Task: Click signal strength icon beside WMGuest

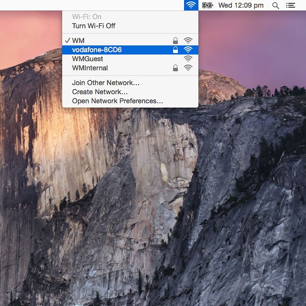Action: pyautogui.click(x=188, y=59)
